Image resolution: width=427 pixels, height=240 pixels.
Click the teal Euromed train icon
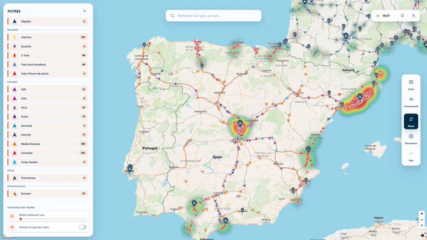pos(14,126)
